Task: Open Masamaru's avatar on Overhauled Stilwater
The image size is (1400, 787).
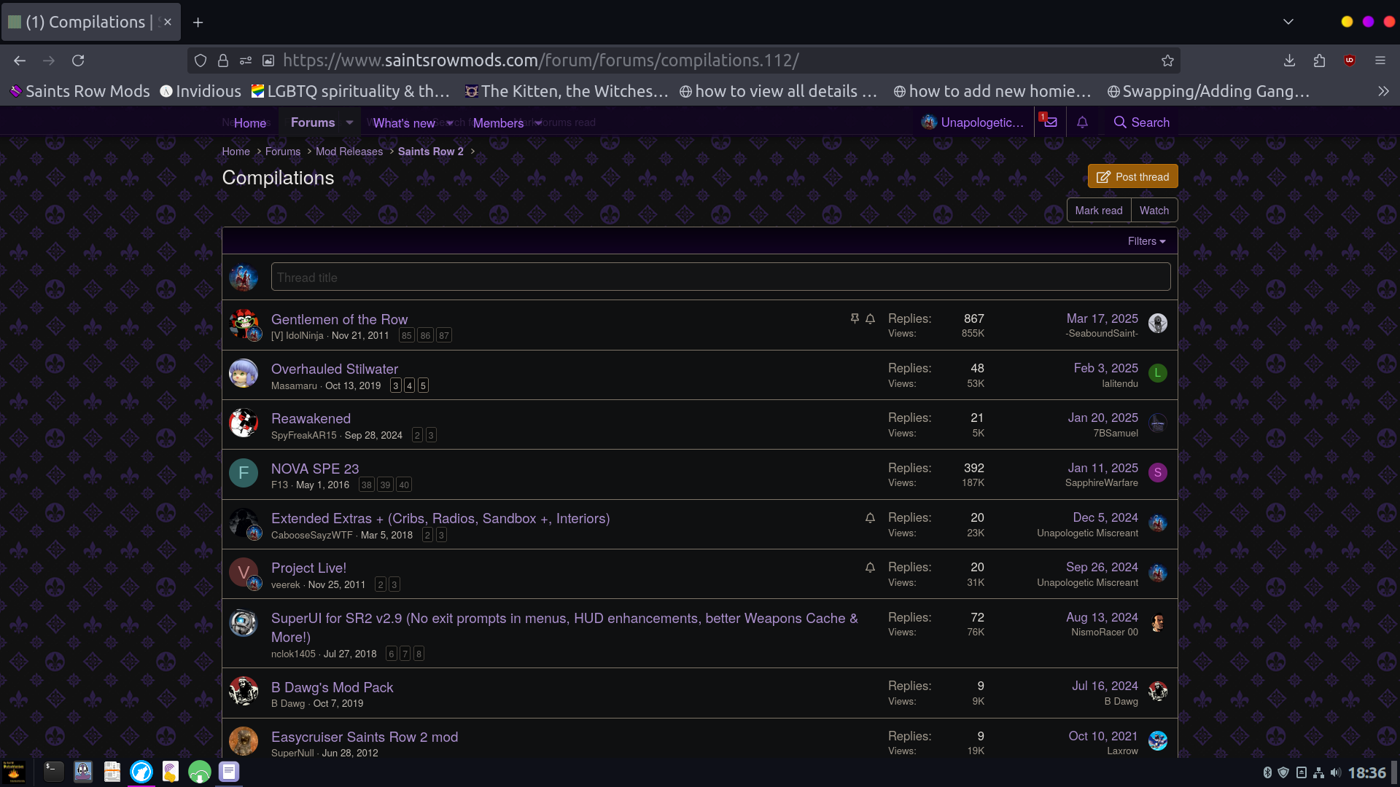Action: (x=244, y=373)
